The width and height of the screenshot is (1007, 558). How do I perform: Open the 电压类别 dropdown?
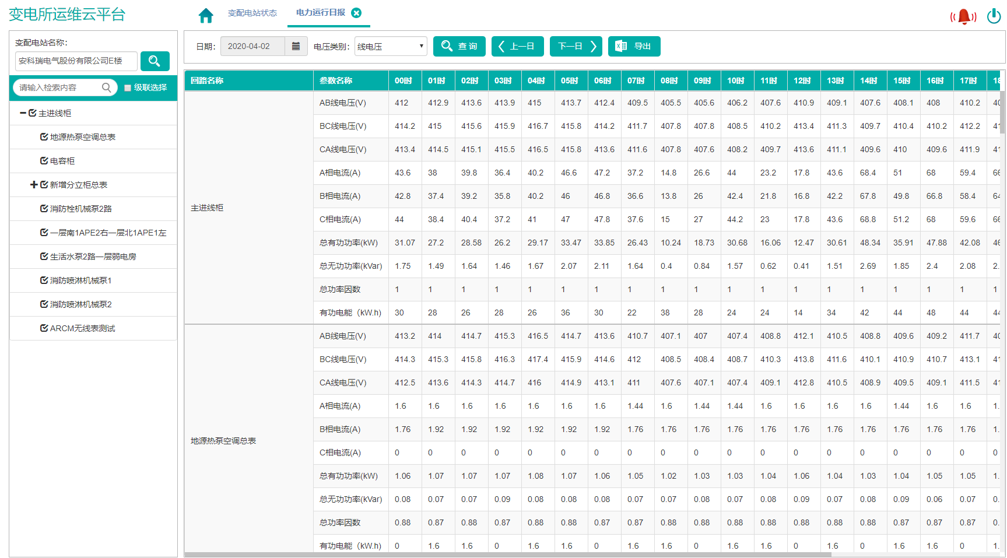[x=391, y=46]
